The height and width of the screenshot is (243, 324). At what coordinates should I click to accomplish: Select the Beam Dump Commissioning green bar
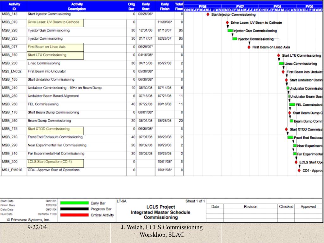click(x=291, y=121)
